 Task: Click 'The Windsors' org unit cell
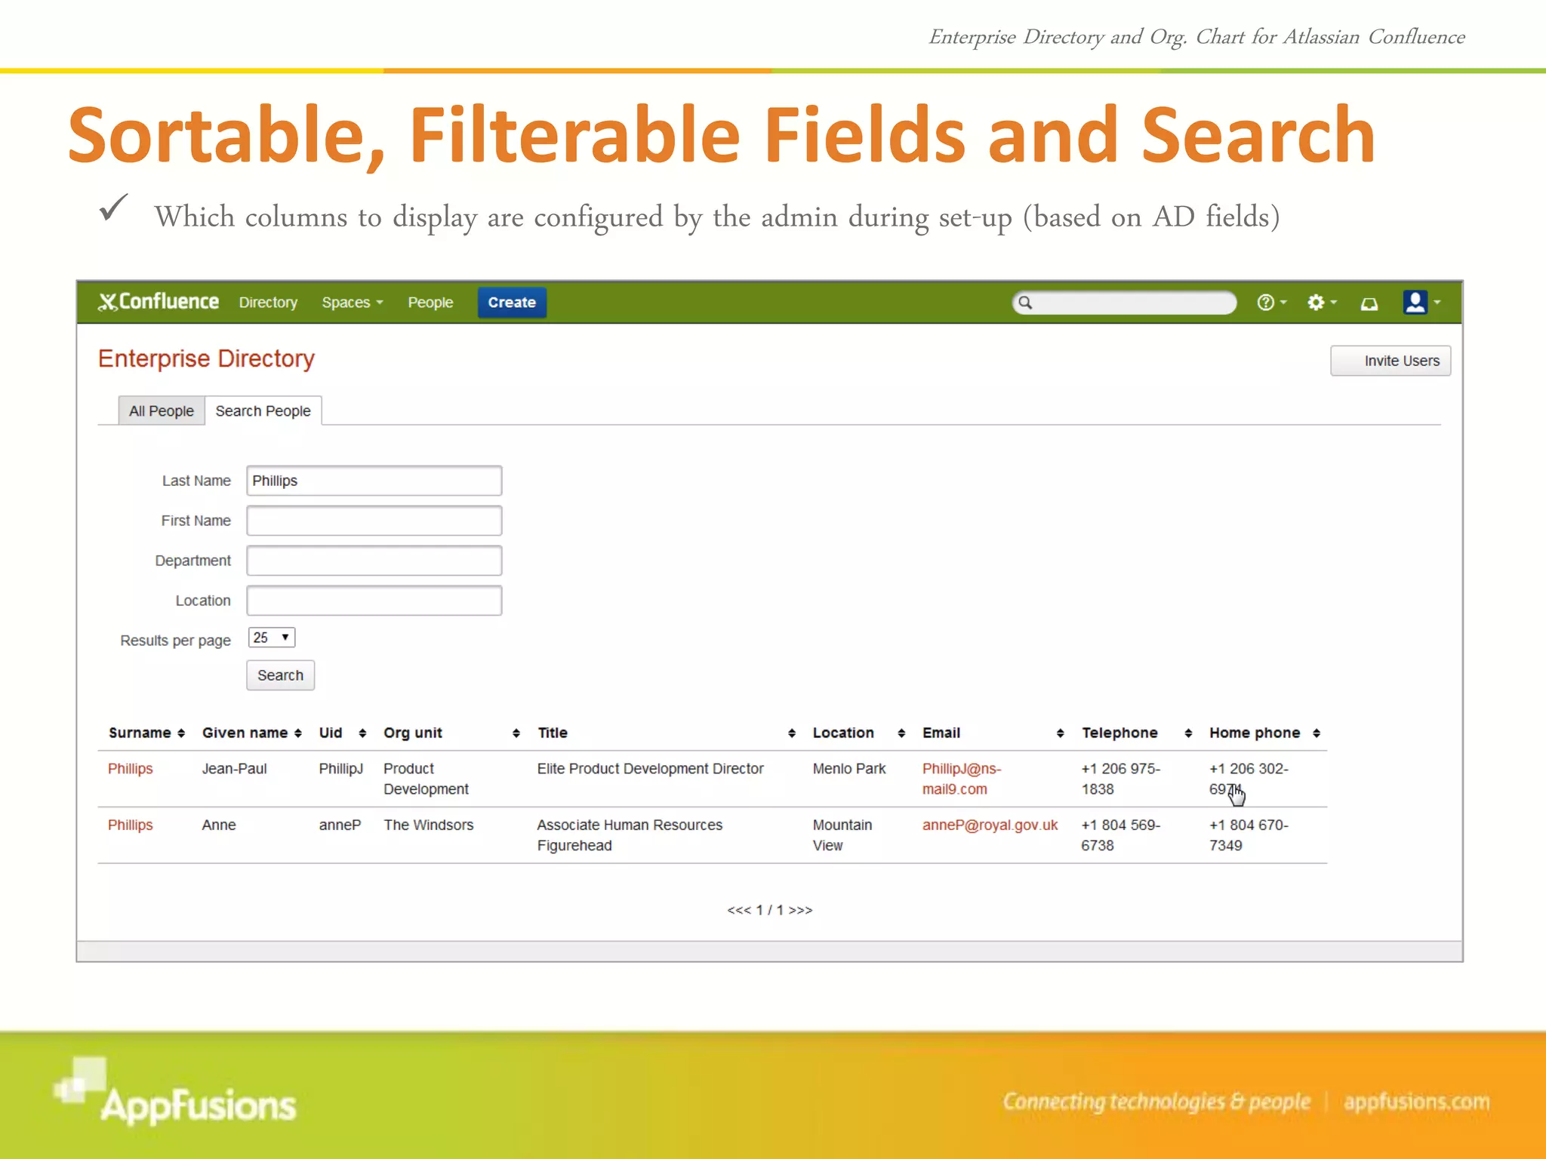[x=428, y=825]
